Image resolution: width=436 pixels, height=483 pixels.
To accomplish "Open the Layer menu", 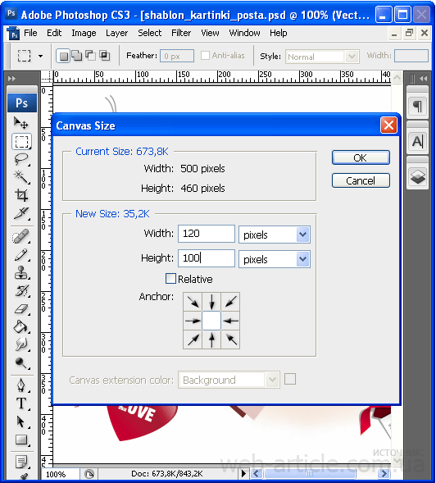I will (116, 33).
